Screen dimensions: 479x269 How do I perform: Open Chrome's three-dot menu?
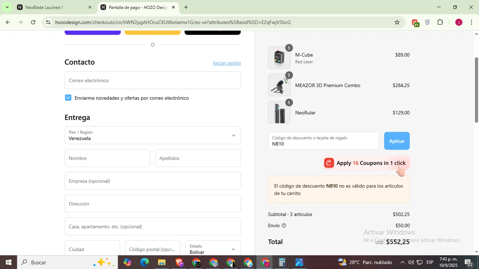click(471, 22)
